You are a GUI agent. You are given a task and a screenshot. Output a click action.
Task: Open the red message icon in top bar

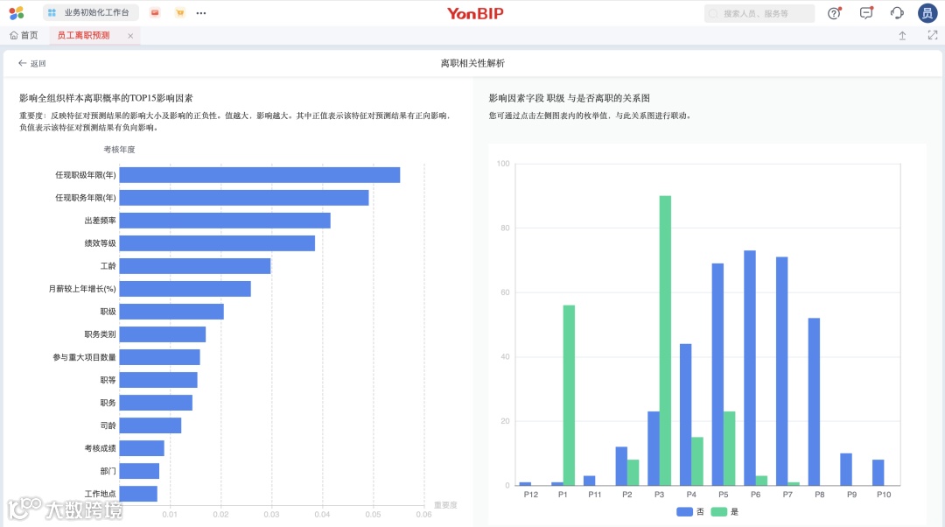[155, 12]
